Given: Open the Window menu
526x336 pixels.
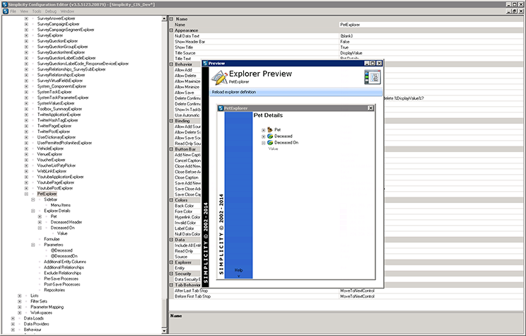Looking at the screenshot, I should point(67,11).
